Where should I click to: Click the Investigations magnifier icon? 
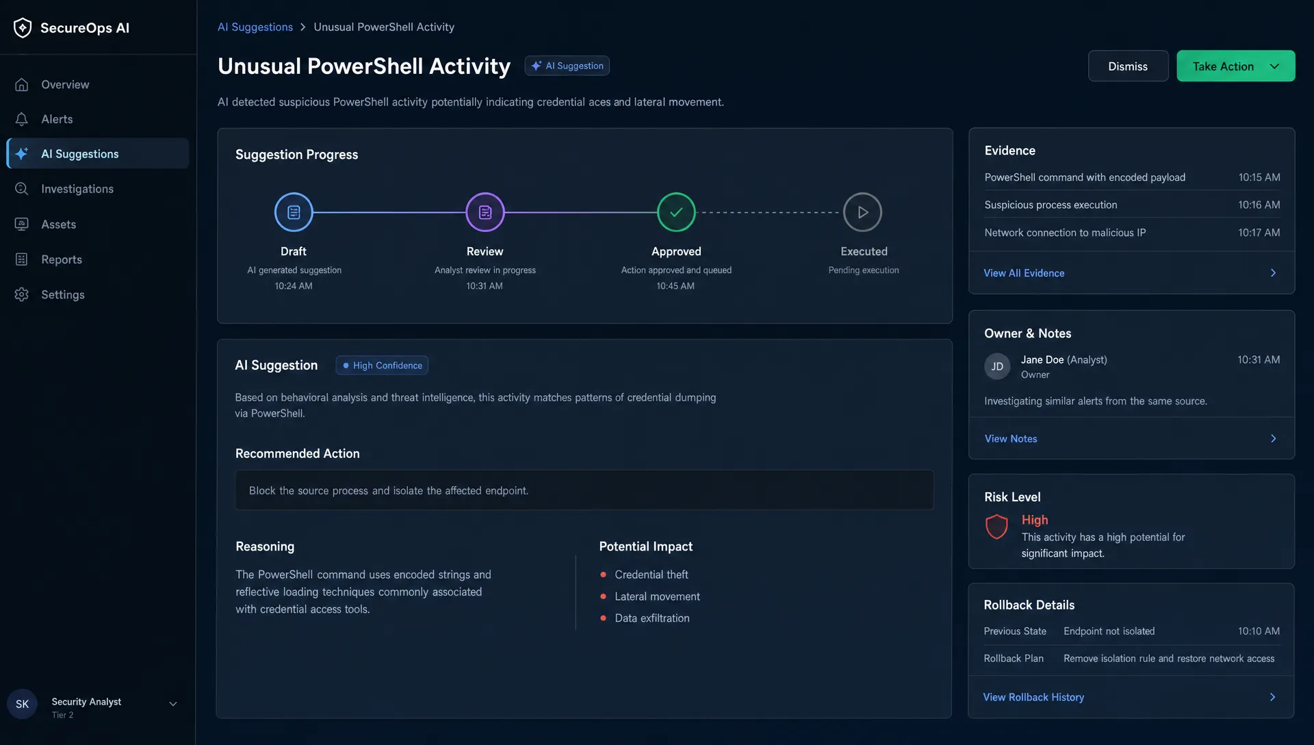click(22, 189)
